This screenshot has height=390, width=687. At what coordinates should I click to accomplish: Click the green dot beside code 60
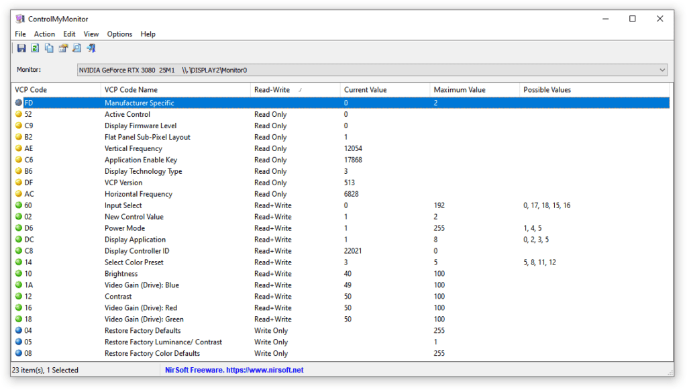tap(18, 205)
